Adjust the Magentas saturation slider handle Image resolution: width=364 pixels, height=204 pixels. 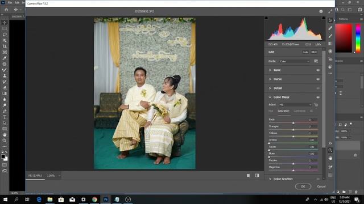293,171
